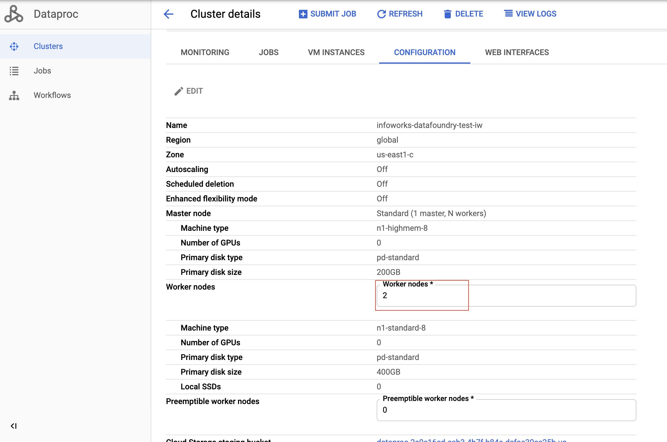Click the Master node row label

pyautogui.click(x=188, y=213)
